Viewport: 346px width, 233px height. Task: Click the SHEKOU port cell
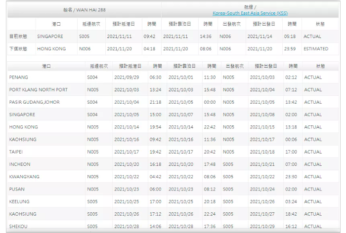coord(18,226)
